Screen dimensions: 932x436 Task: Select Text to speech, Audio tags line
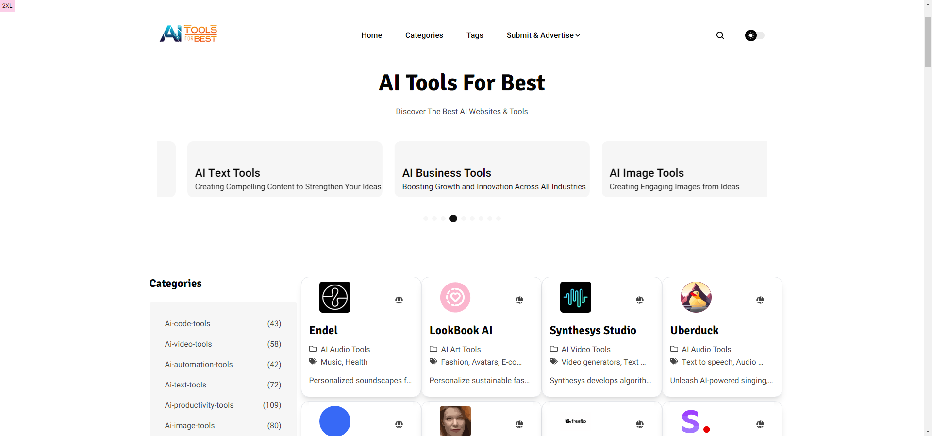722,362
